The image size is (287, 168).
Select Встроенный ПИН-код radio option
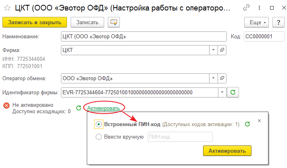[98, 124]
